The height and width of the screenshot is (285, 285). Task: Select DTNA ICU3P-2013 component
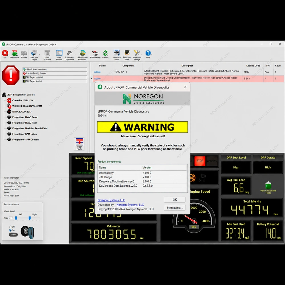click(22, 112)
